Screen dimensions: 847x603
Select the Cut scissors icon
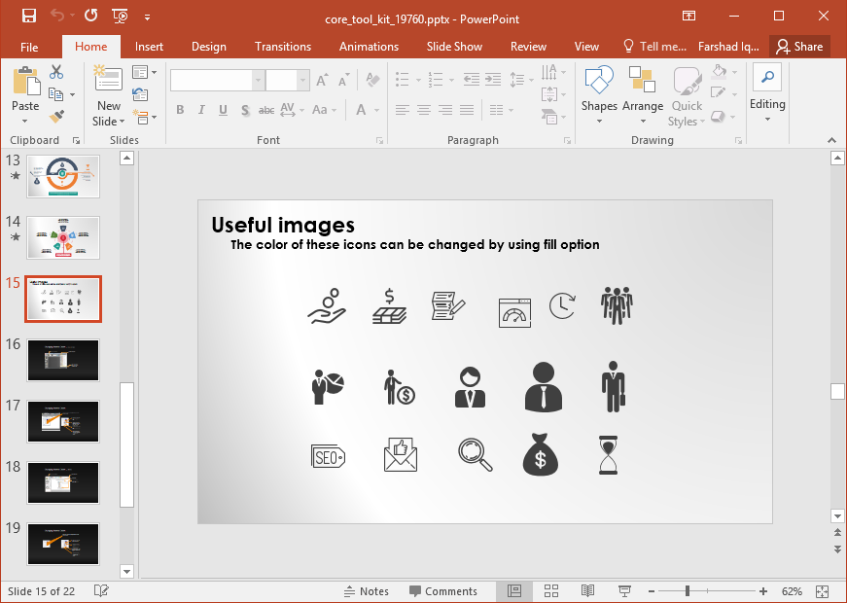click(56, 72)
